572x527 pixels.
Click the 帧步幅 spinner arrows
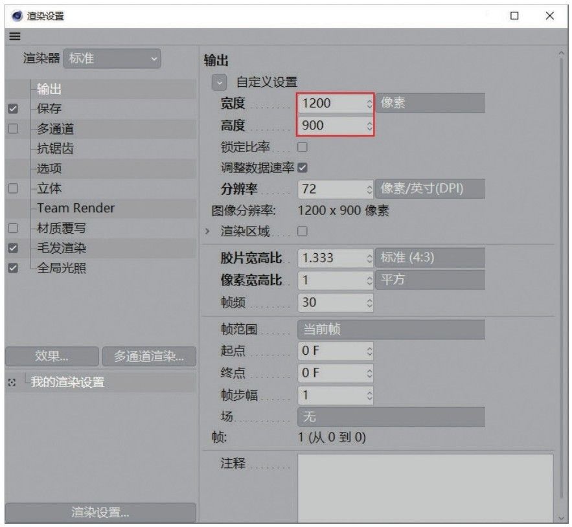[x=369, y=396]
